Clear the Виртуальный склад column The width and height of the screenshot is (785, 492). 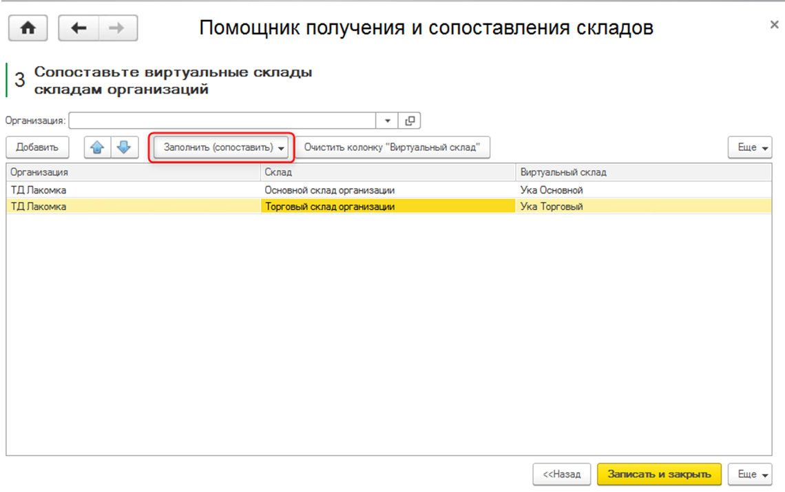(392, 147)
